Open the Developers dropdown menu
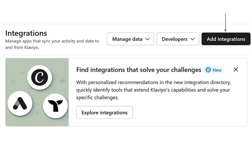 coord(177,39)
